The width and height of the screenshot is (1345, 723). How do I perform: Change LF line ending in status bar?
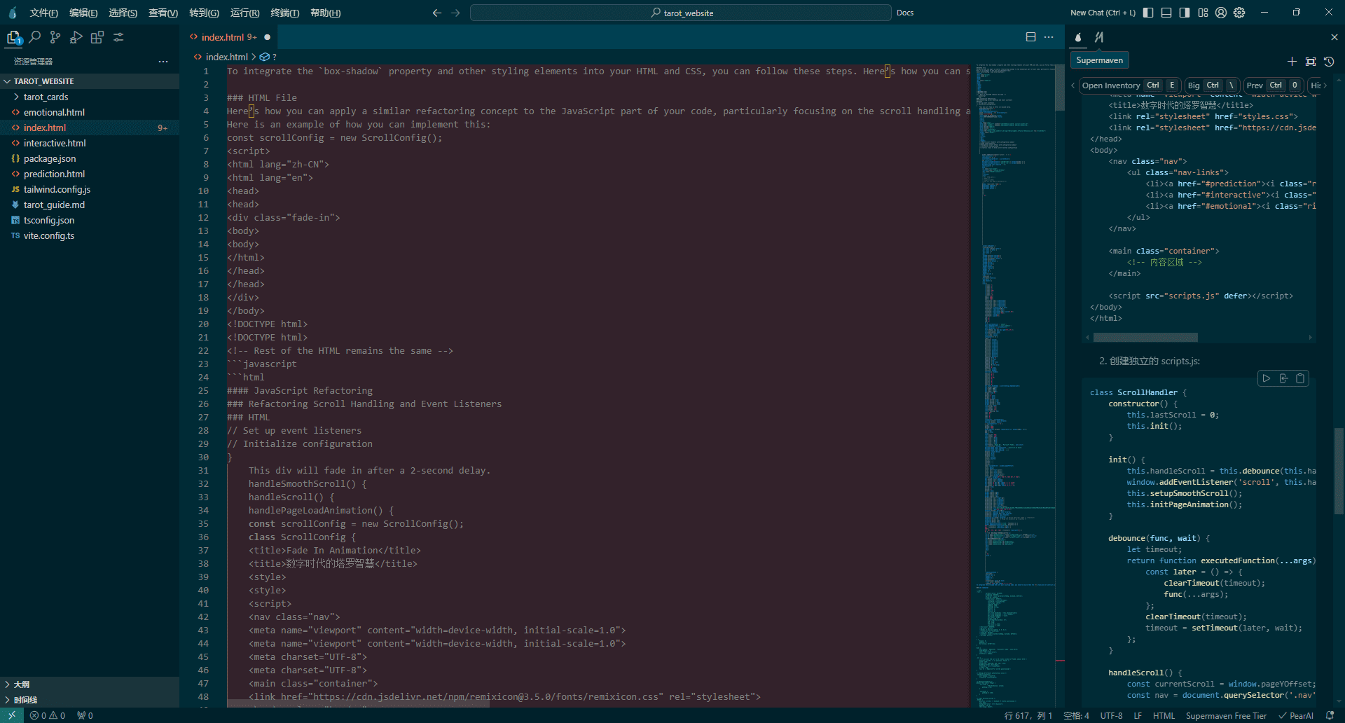click(1138, 715)
